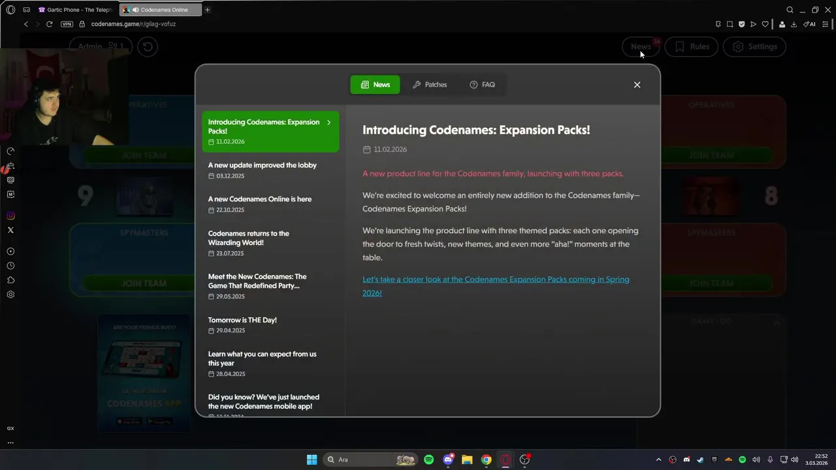Viewport: 836px width, 470px height.
Task: Open browser downloads icon
Action: (794, 24)
